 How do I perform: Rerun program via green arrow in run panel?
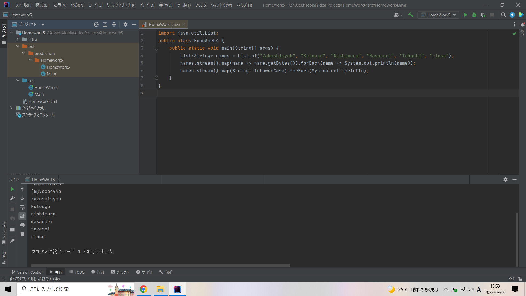pyautogui.click(x=12, y=189)
